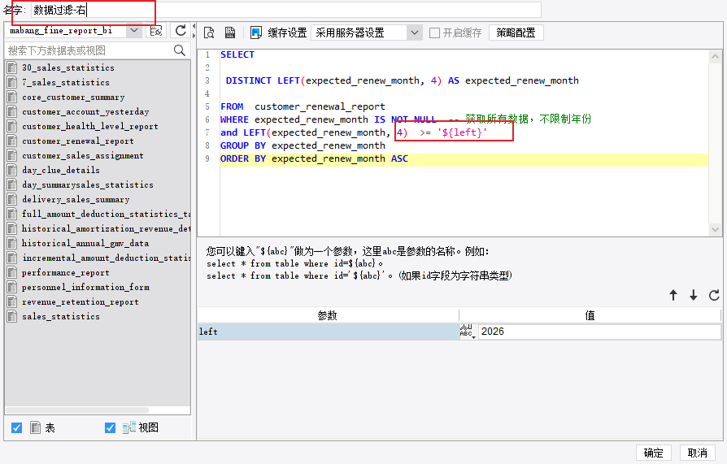Screen dimensions: 727x464
Task: Move parameter up with the up arrow
Action: 673,295
